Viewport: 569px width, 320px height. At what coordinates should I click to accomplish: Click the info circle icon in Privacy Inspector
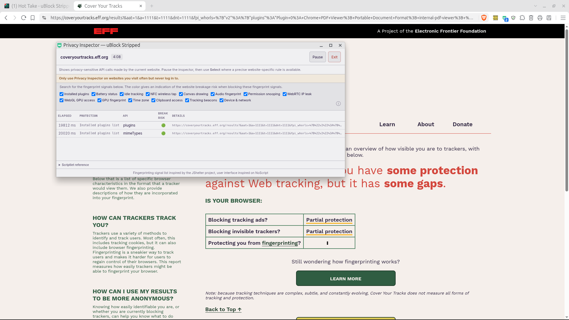(338, 103)
